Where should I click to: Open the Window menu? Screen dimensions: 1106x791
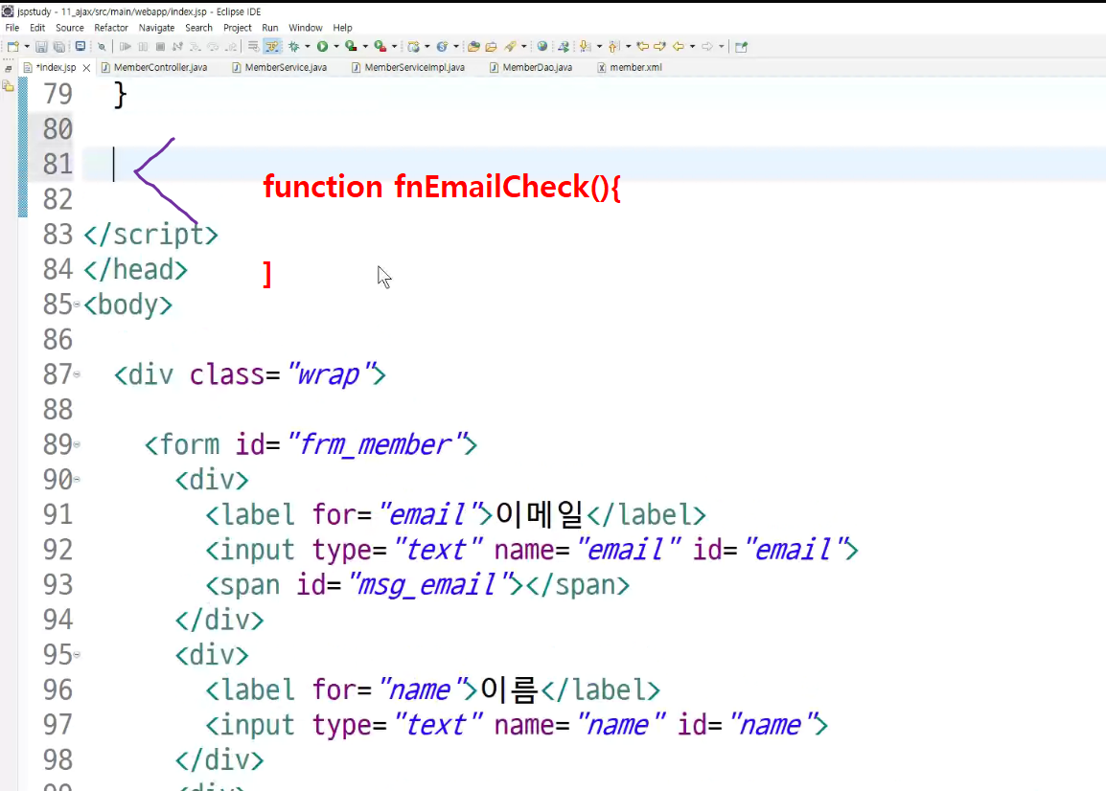pos(306,28)
